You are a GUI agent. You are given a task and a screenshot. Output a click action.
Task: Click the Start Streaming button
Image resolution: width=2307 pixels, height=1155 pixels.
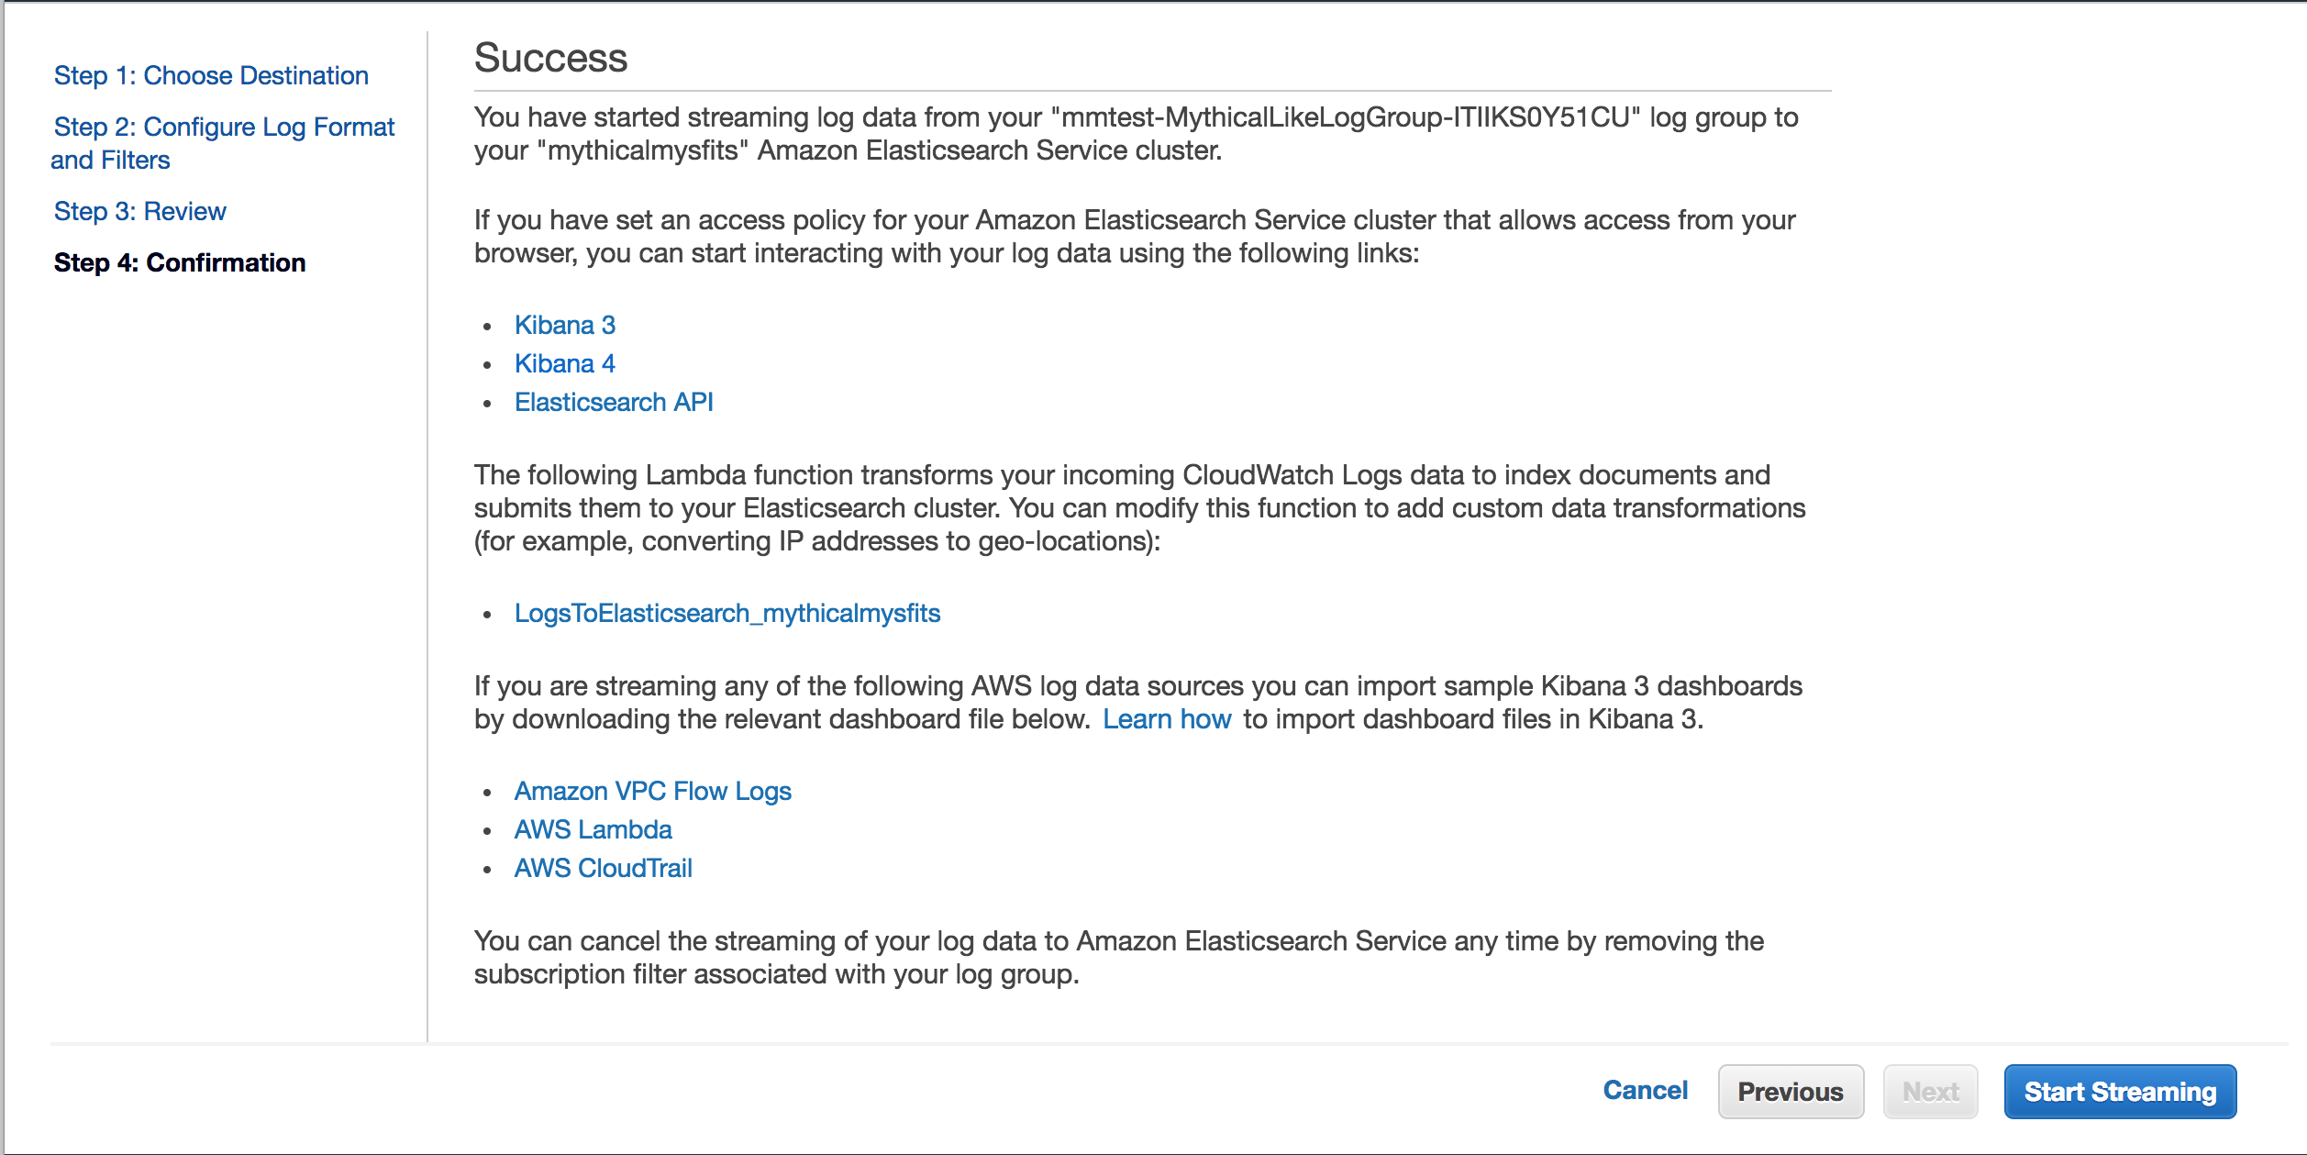click(x=2120, y=1092)
